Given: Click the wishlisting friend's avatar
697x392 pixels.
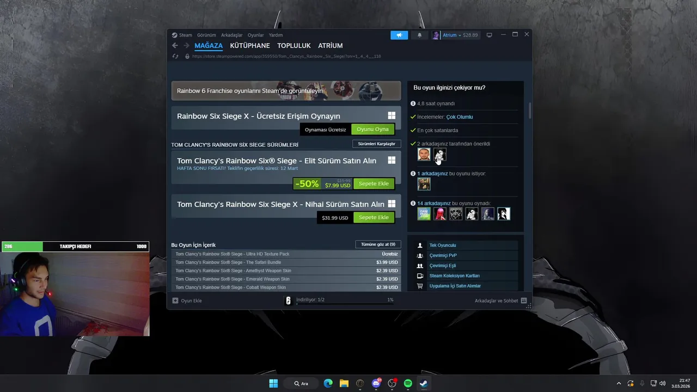Looking at the screenshot, I should [x=424, y=184].
